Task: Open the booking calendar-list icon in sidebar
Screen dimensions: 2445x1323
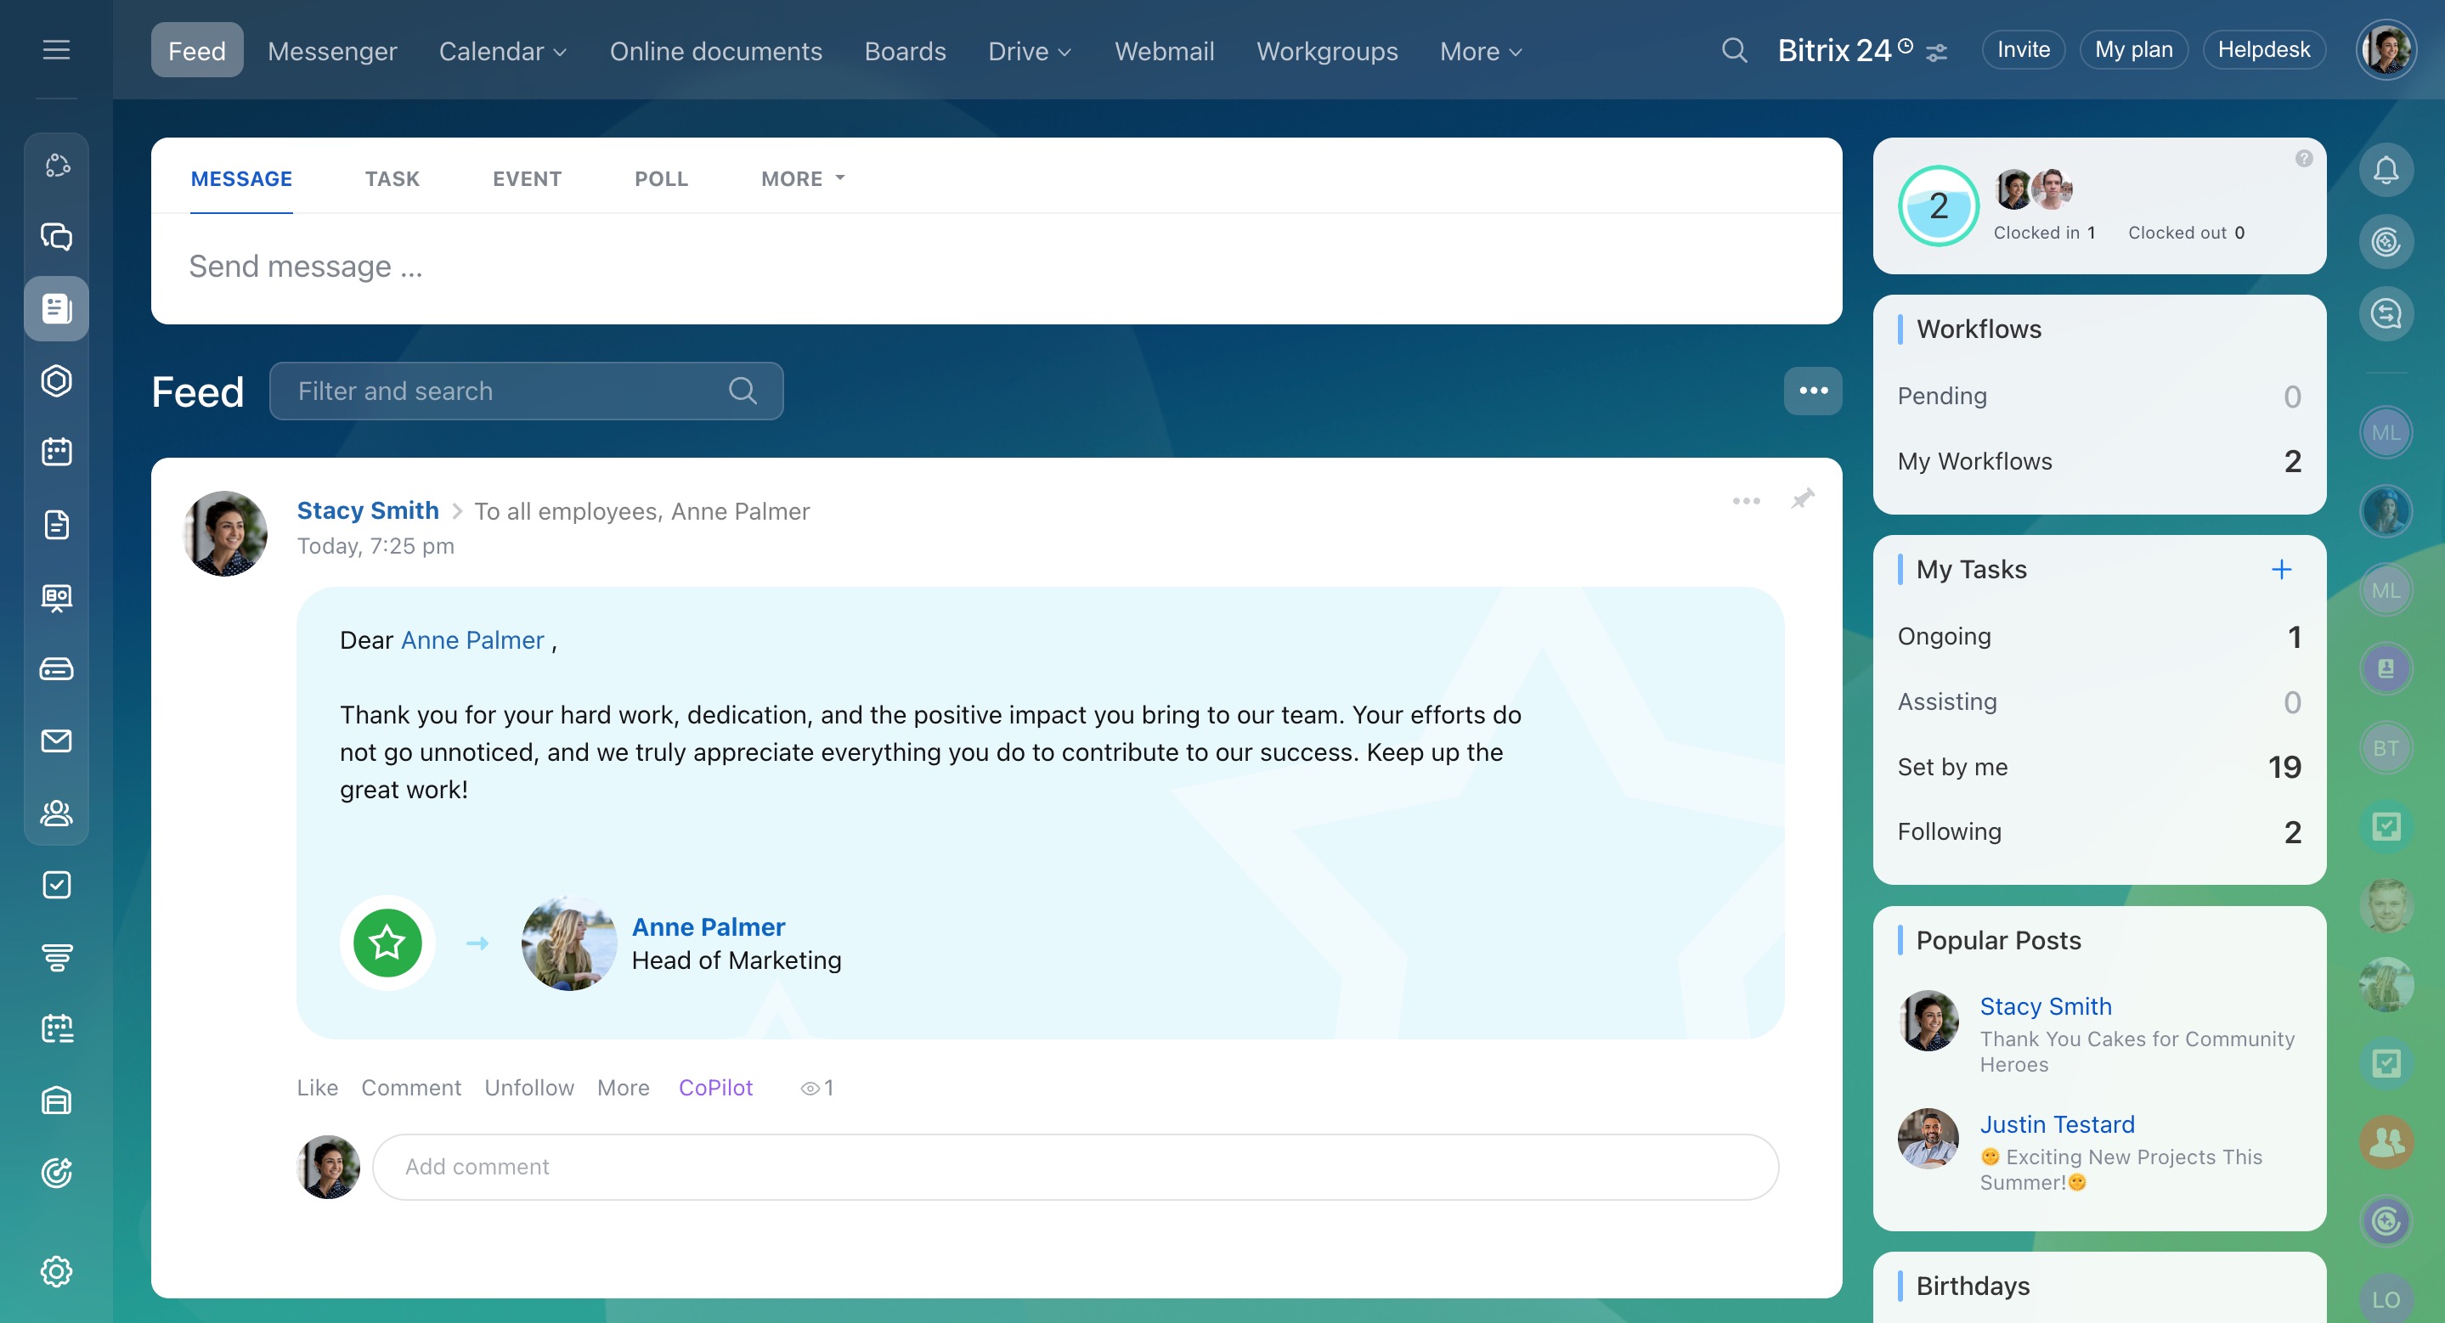Action: tap(56, 1029)
